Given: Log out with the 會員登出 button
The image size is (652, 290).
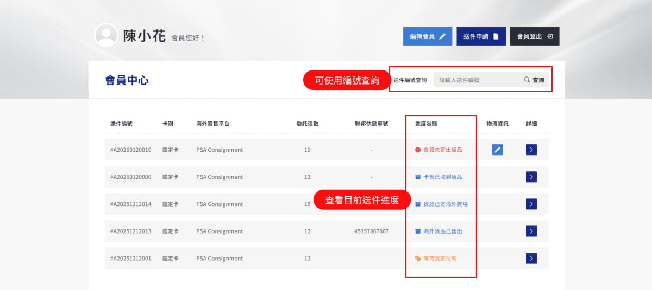Looking at the screenshot, I should [x=534, y=36].
